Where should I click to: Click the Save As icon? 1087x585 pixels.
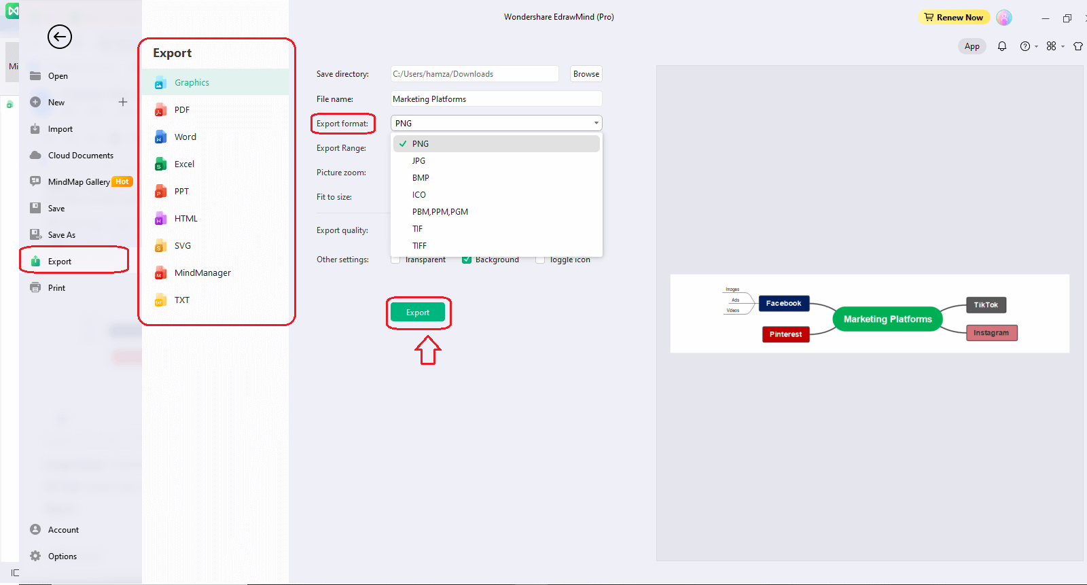click(x=35, y=234)
